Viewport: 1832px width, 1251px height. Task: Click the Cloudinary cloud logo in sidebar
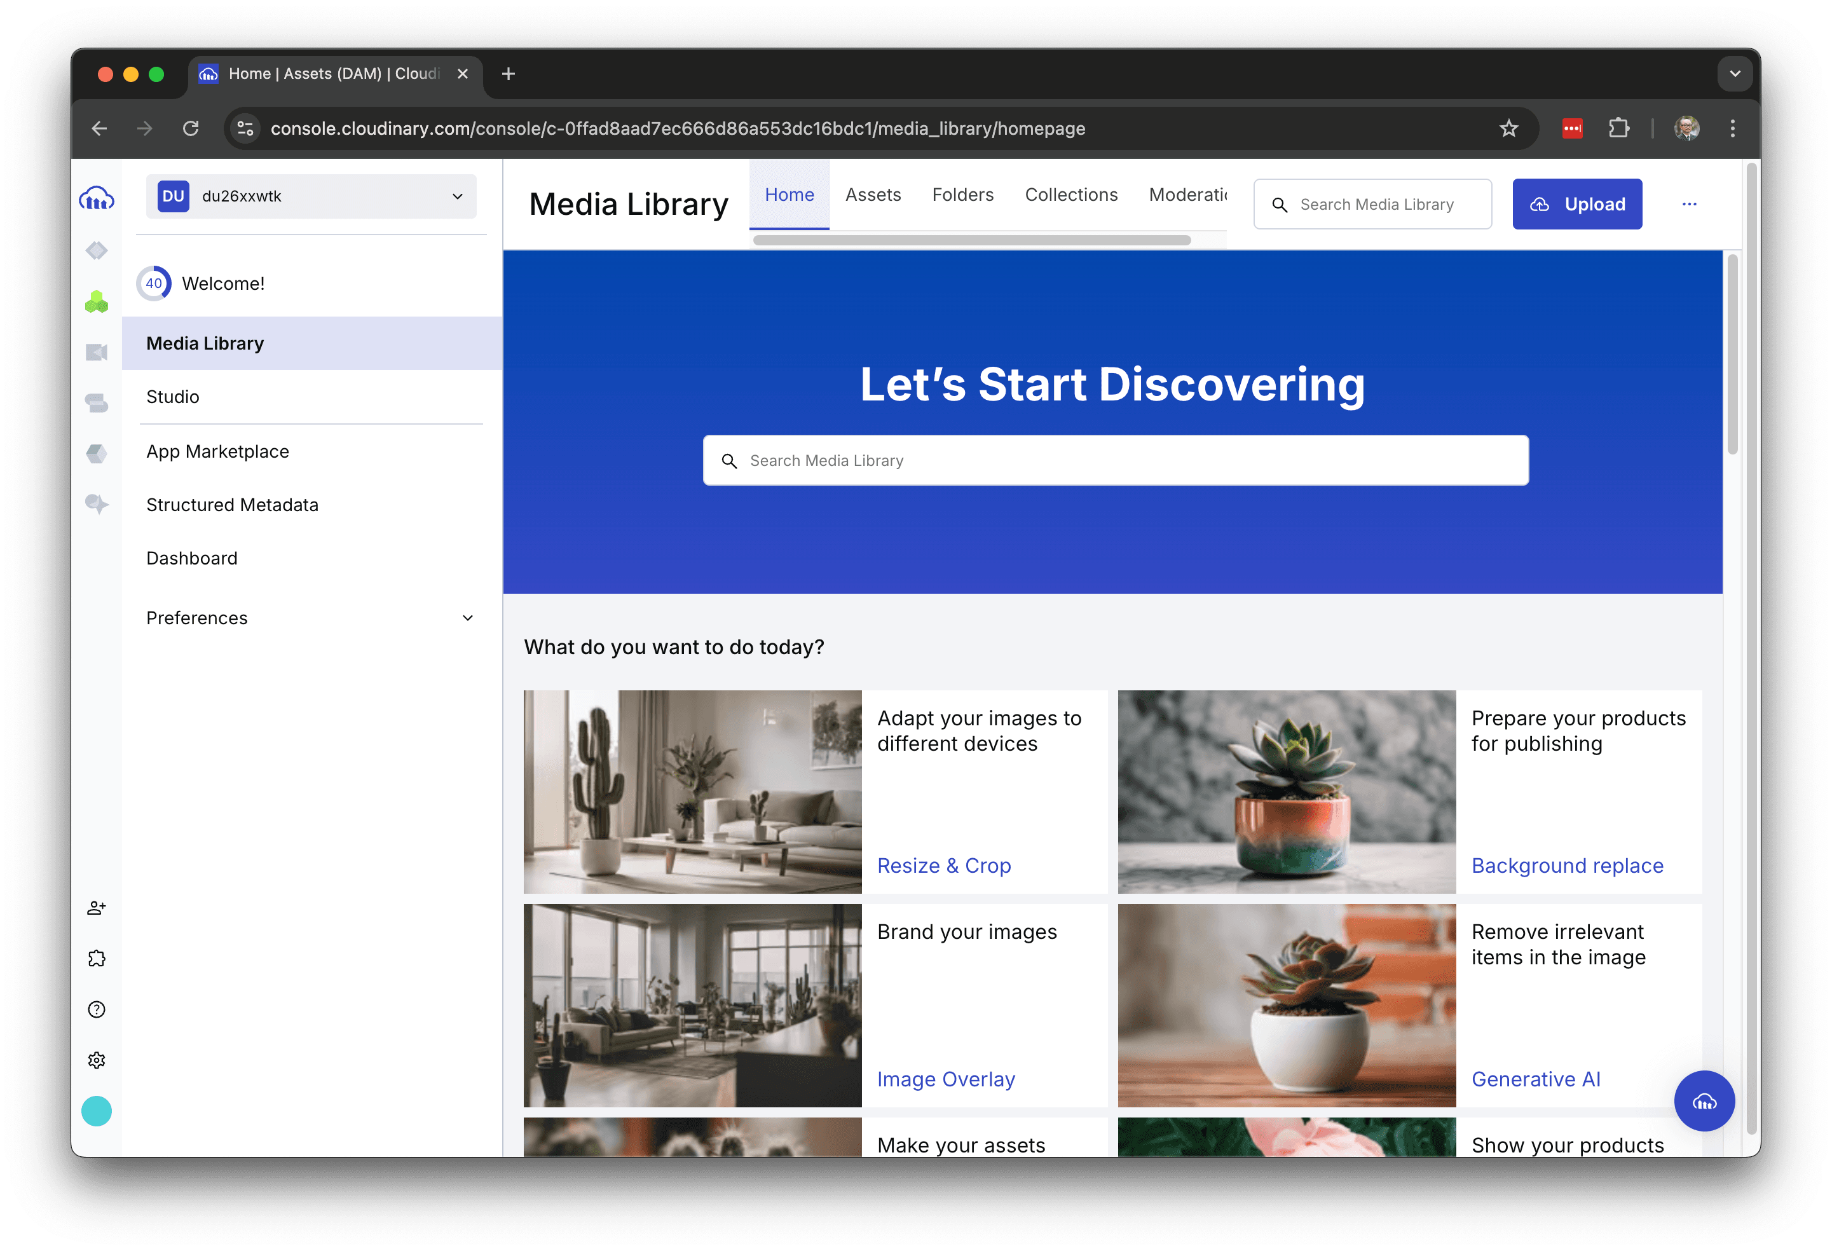(x=96, y=198)
